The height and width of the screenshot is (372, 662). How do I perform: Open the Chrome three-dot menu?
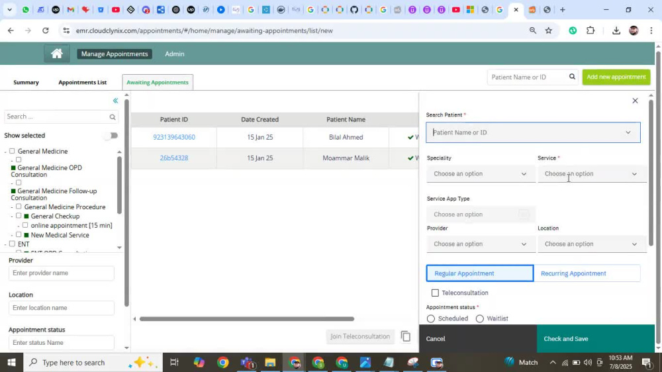coord(651,30)
